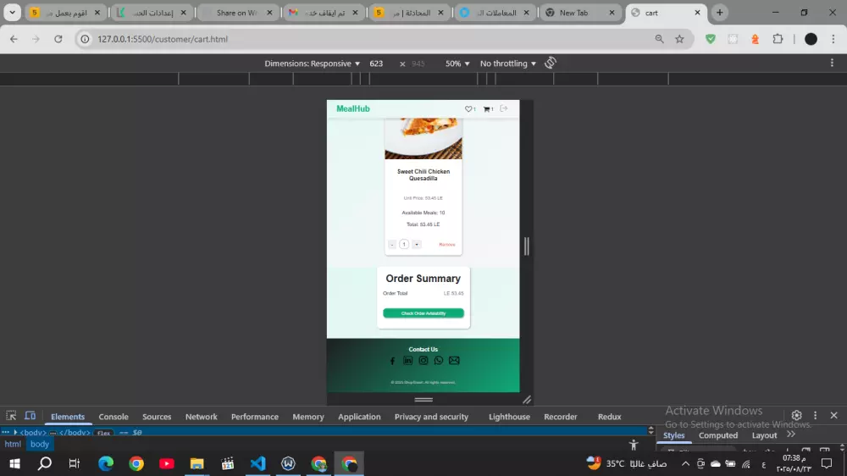Image resolution: width=847 pixels, height=476 pixels.
Task: Open the Redux tab
Action: [x=609, y=417]
